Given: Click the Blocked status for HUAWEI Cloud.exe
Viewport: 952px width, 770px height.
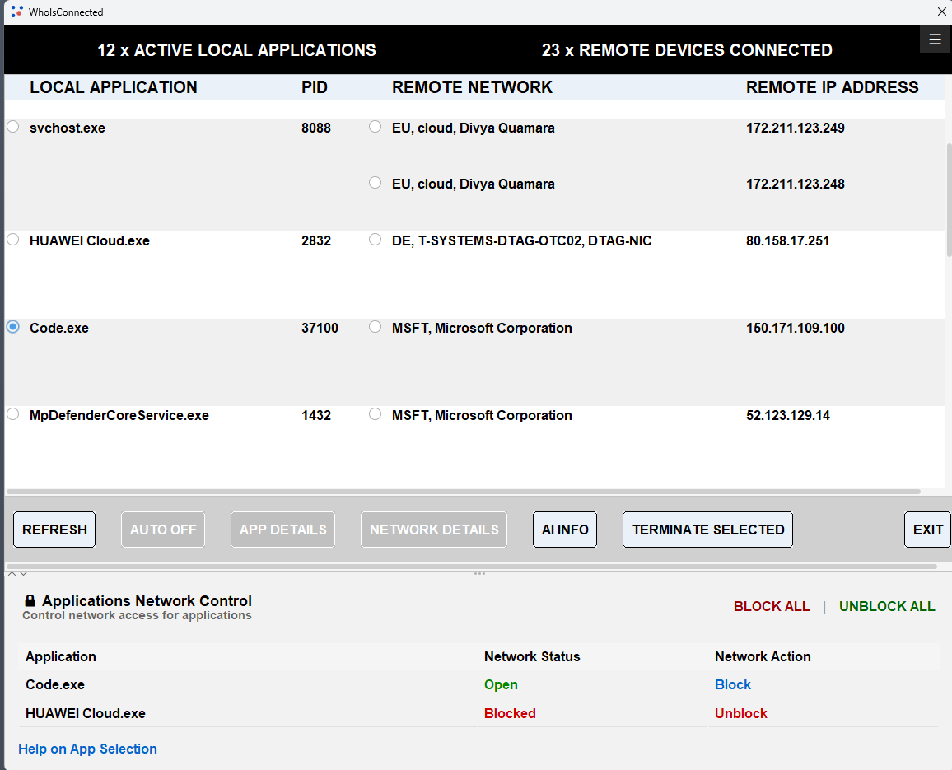Looking at the screenshot, I should [x=510, y=713].
